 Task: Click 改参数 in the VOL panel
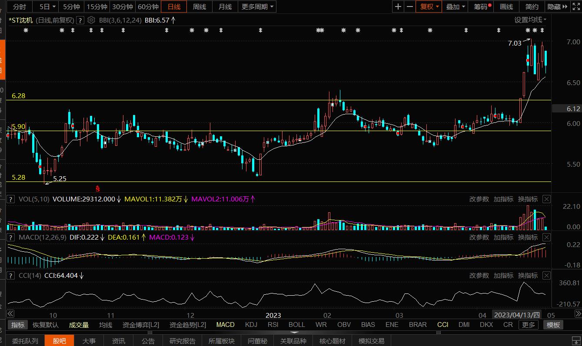pyautogui.click(x=479, y=199)
